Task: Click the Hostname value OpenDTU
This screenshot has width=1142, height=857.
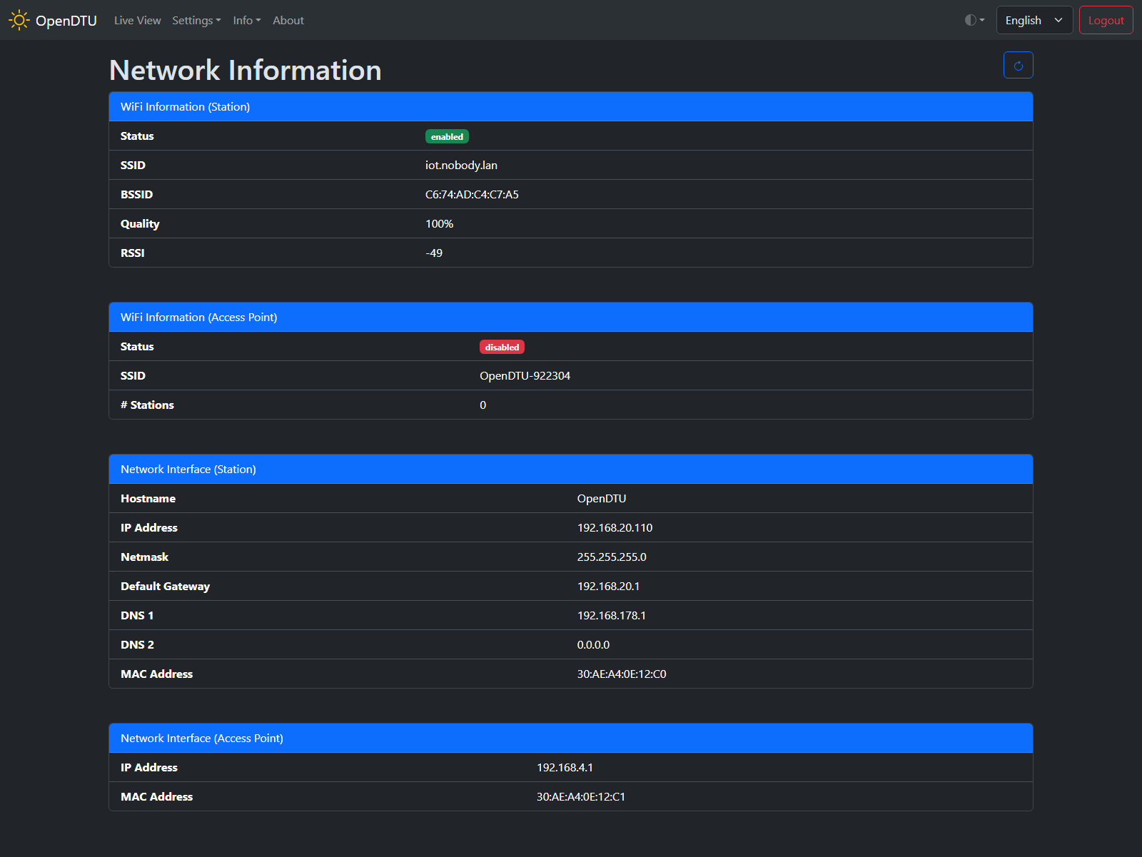Action: [x=602, y=499]
